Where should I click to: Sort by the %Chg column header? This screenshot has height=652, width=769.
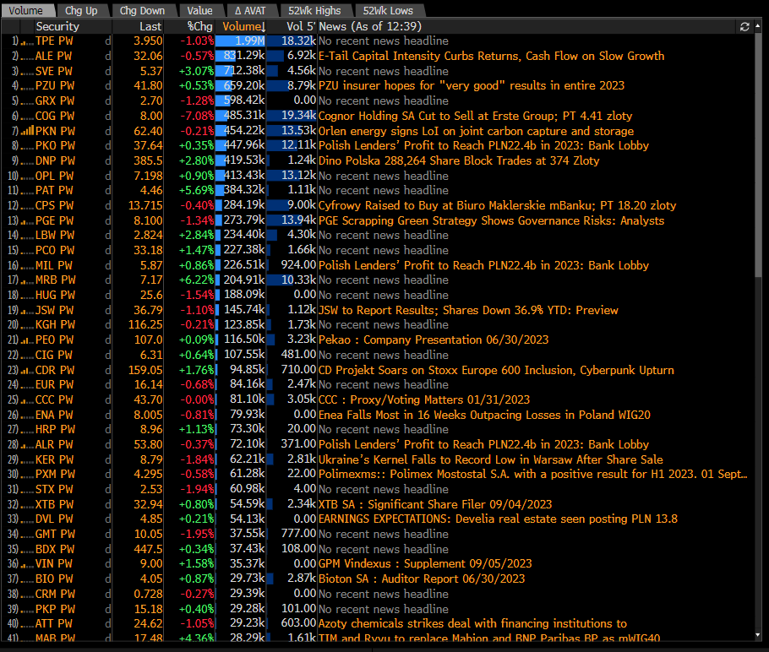pos(200,26)
